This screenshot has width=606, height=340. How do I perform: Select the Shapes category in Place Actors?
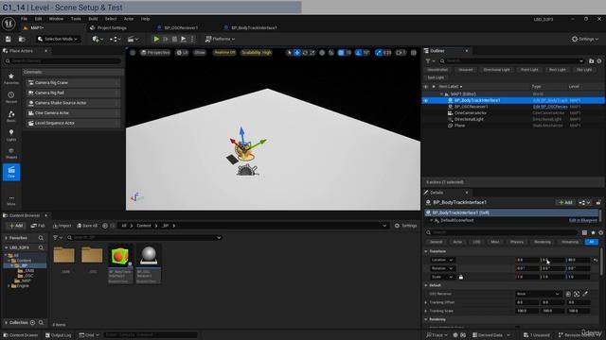point(11,153)
